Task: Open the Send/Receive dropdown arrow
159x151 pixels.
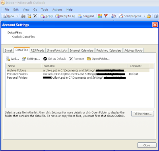Action: click(144, 16)
